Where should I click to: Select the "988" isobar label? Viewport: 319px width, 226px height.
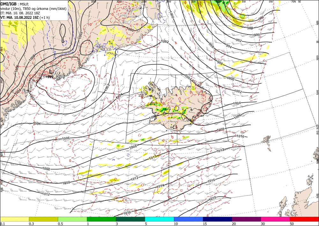point(250,28)
